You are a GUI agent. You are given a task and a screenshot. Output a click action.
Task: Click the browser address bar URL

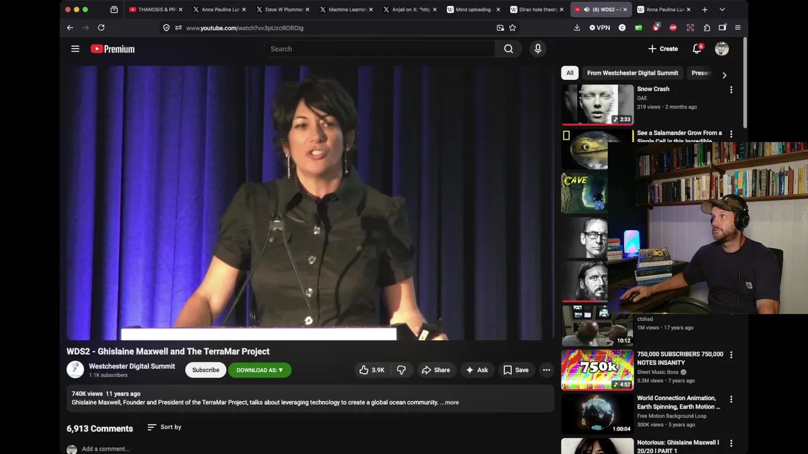(x=245, y=28)
